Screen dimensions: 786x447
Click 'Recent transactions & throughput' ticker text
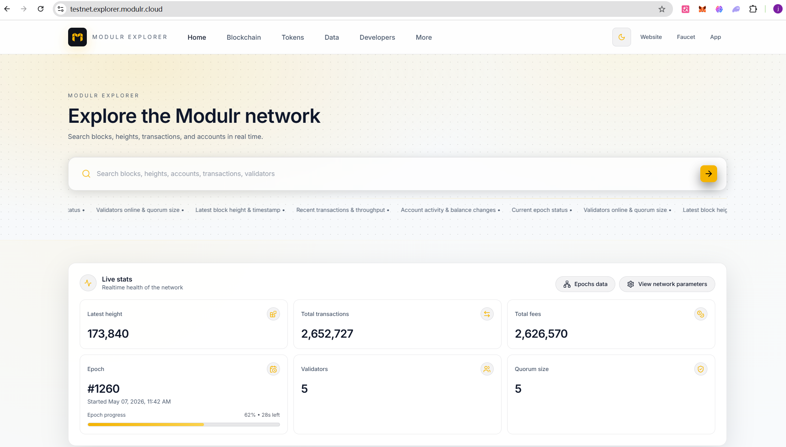point(341,210)
